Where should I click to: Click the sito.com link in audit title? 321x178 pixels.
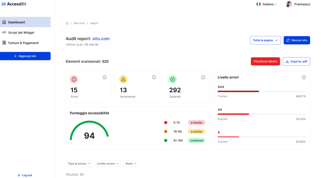[x=101, y=39]
